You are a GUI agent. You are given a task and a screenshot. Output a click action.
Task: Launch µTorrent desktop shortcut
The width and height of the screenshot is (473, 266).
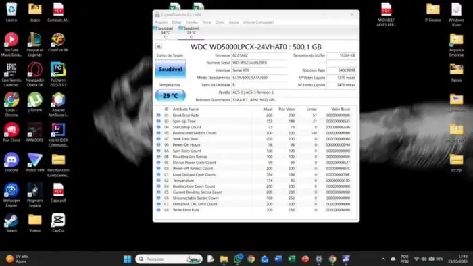[35, 103]
